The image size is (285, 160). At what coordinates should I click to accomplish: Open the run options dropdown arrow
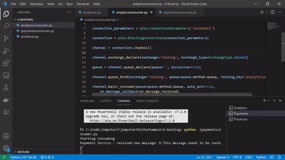(x=266, y=12)
